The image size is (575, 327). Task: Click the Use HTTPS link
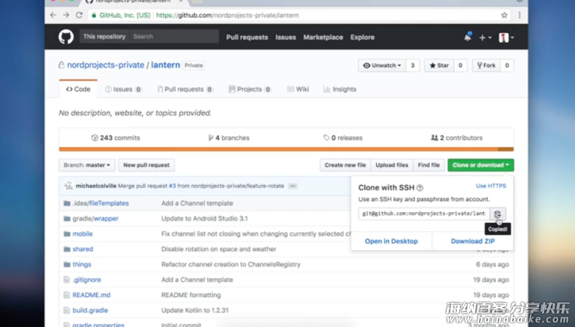[x=491, y=186]
